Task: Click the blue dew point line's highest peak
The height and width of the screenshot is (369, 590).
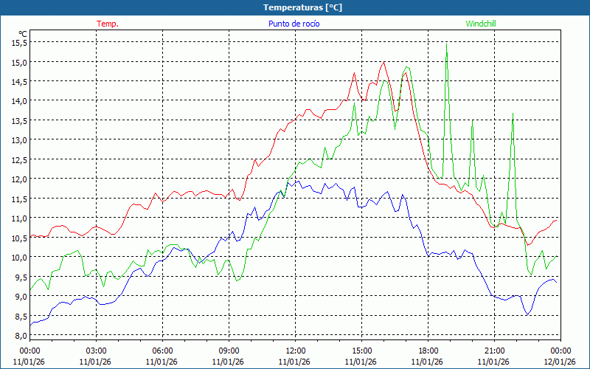Action: click(x=288, y=179)
